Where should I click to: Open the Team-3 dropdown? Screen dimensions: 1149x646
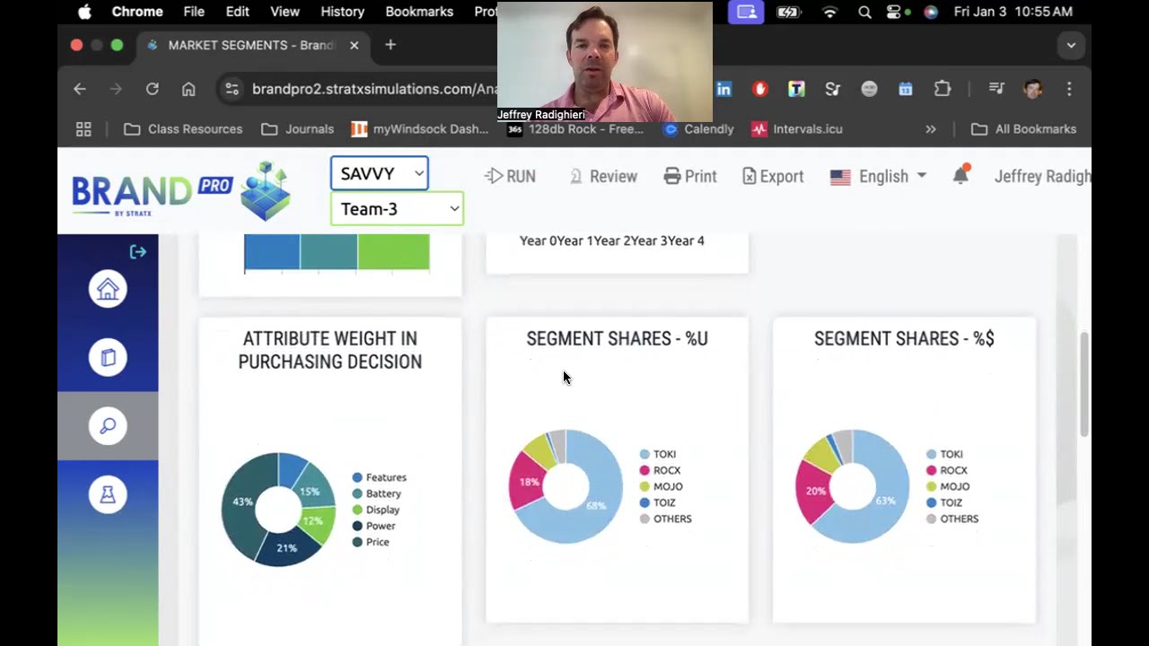coord(397,209)
